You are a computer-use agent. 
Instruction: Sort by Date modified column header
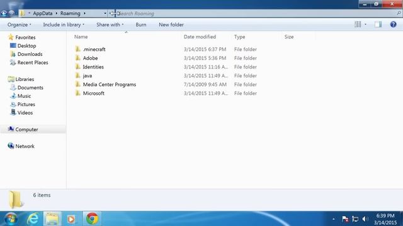tap(200, 36)
